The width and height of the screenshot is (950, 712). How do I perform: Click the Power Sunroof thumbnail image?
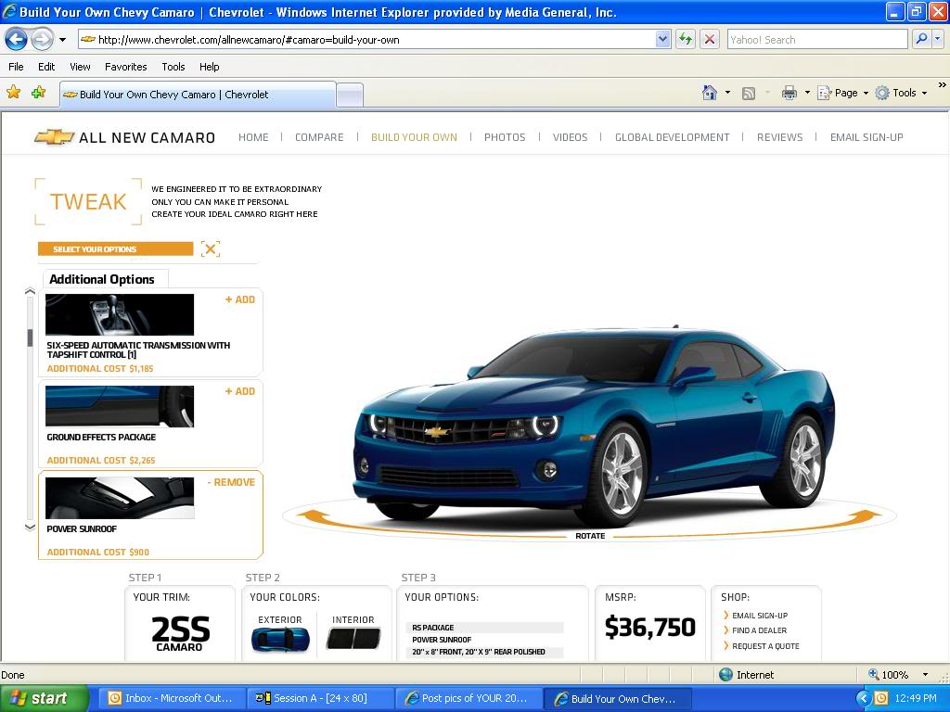[120, 498]
